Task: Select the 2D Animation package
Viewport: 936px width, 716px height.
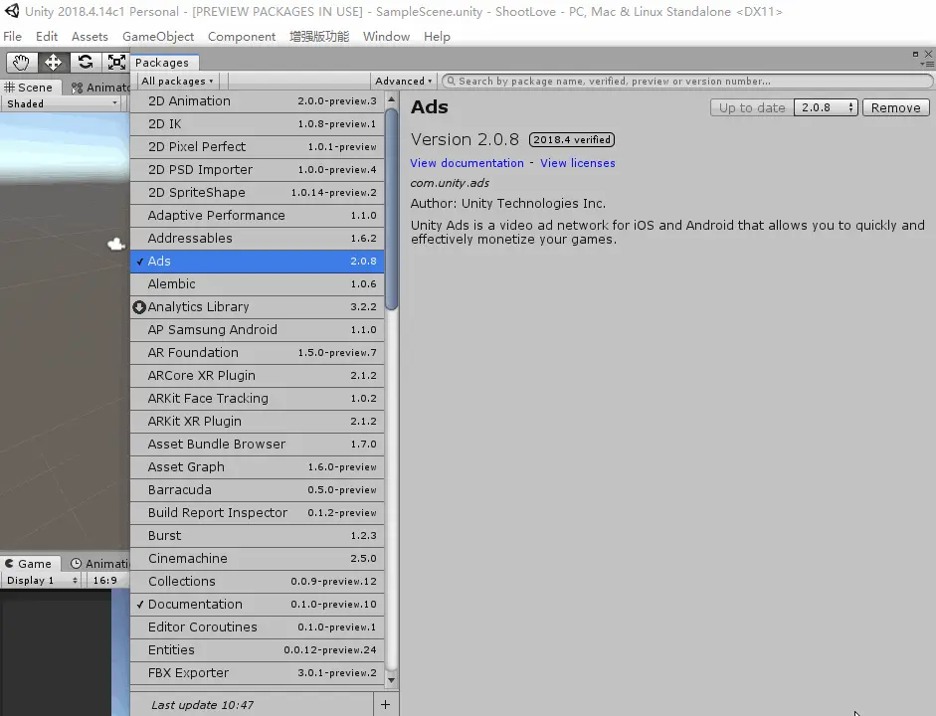Action: click(258, 101)
